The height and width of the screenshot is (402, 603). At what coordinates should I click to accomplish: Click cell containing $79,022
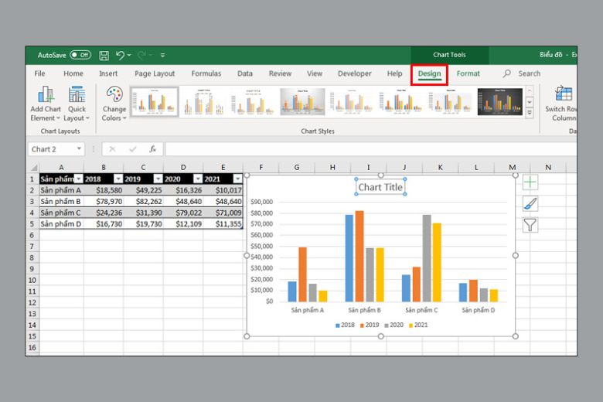point(183,213)
